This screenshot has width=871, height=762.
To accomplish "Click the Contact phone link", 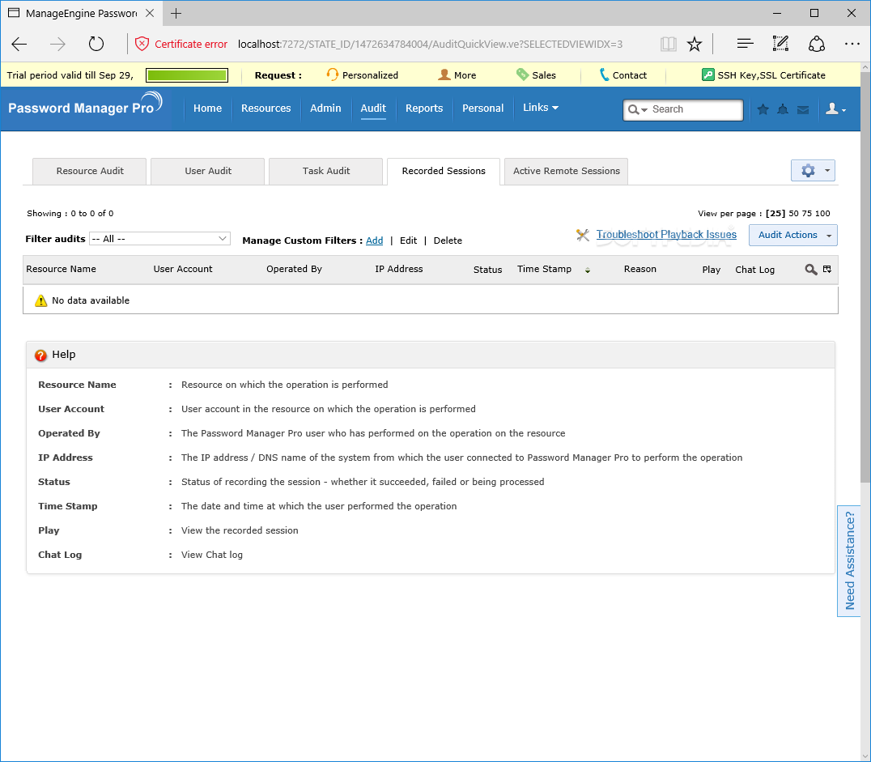I will (623, 75).
